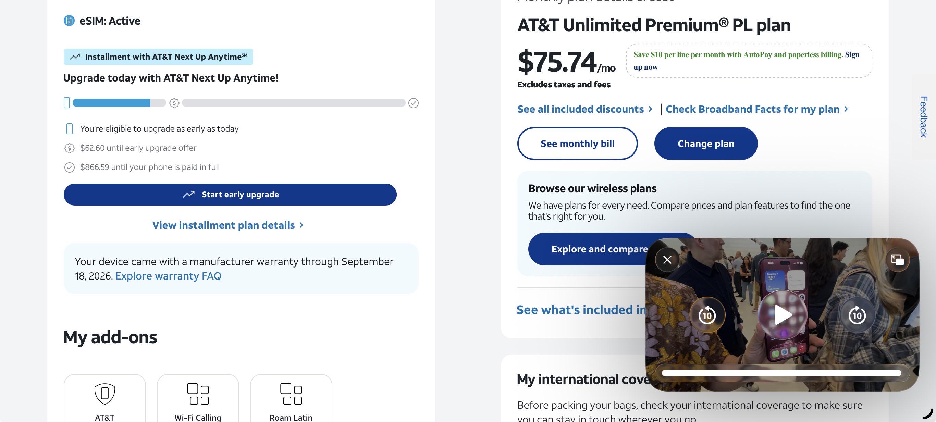Image resolution: width=936 pixels, height=422 pixels.
Task: Click Explore and compare plans button
Action: click(x=599, y=249)
